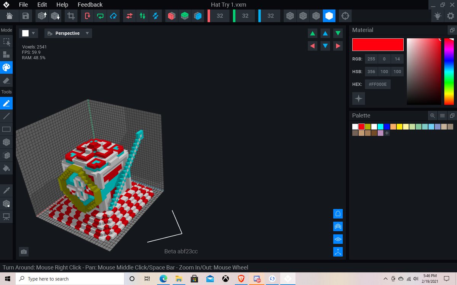Screen dimensions: 457x285
Task: Switch to eraser mode
Action: (6, 81)
